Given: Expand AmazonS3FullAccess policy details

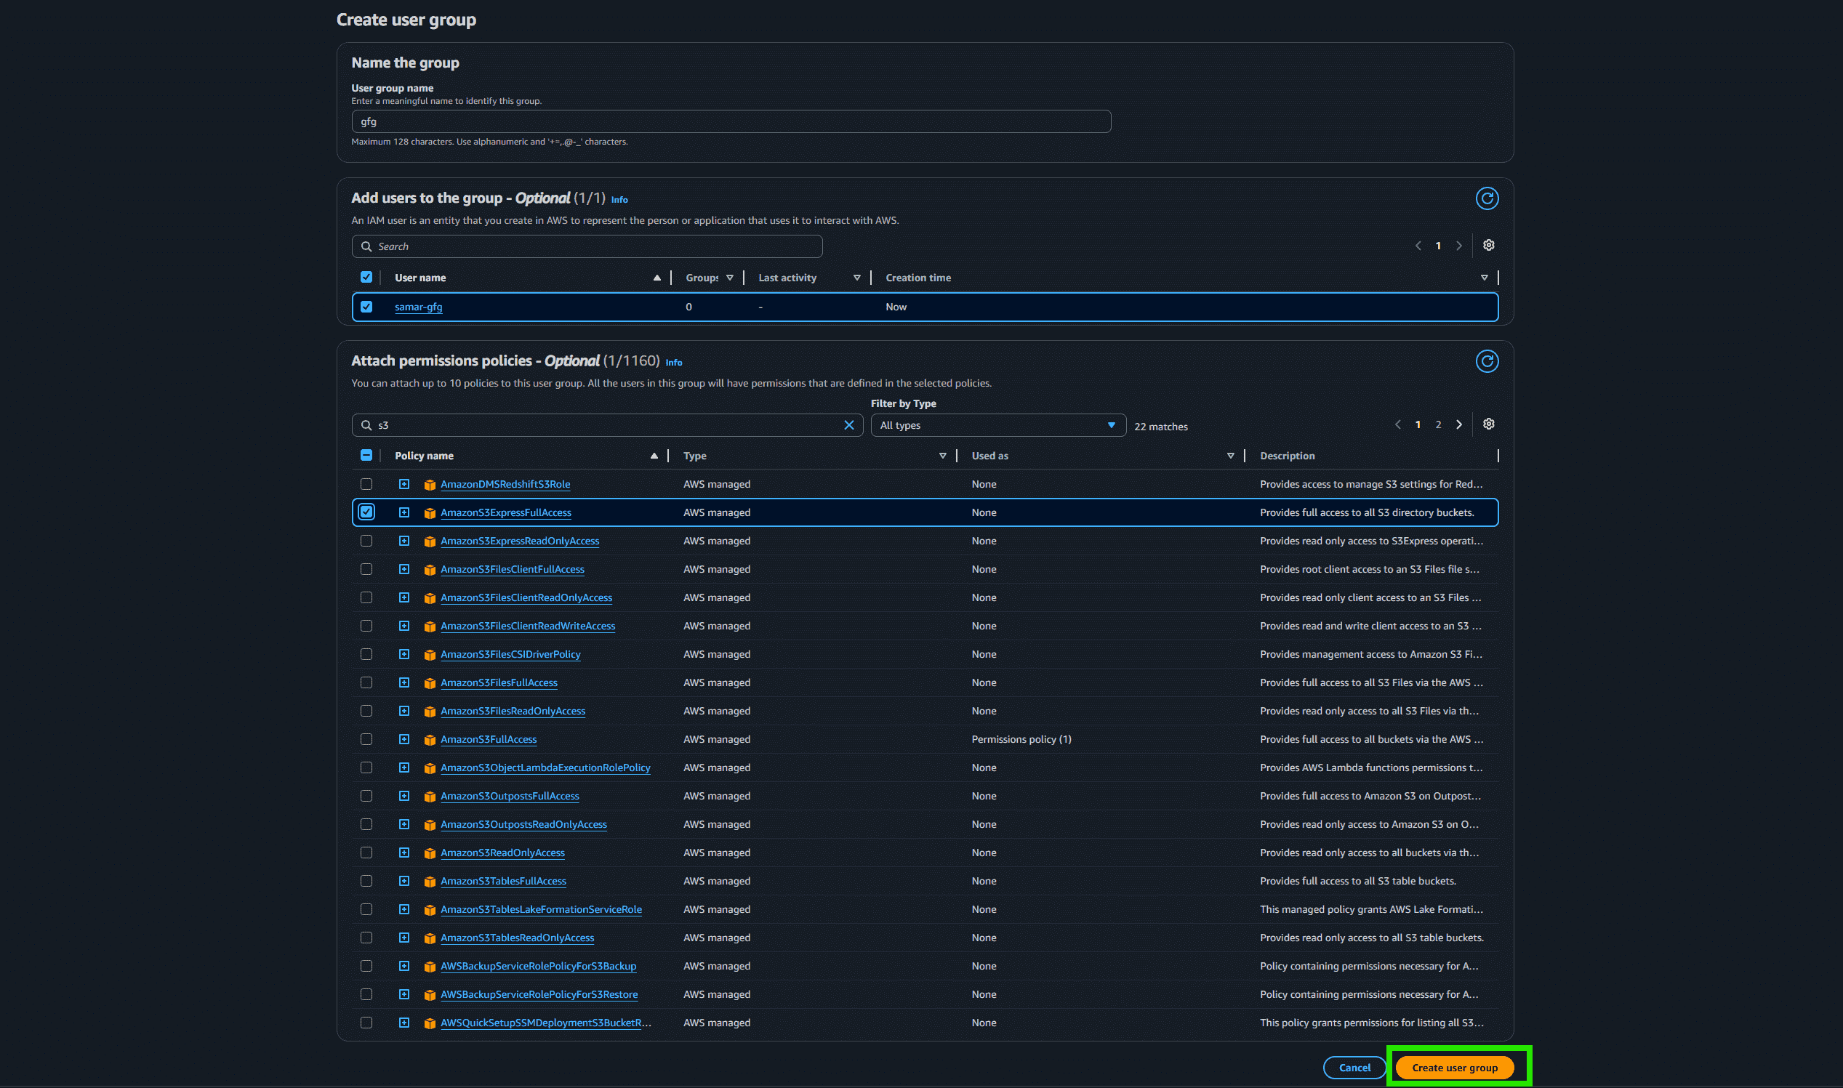Looking at the screenshot, I should tap(403, 739).
